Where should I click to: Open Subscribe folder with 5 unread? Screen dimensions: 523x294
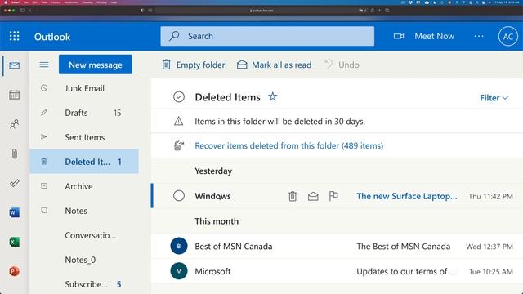coord(84,284)
